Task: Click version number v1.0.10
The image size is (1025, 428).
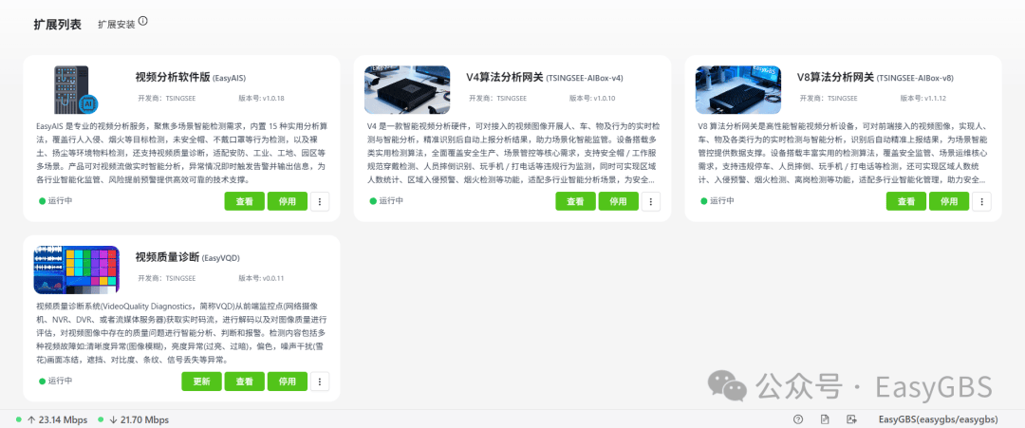Action: click(604, 98)
